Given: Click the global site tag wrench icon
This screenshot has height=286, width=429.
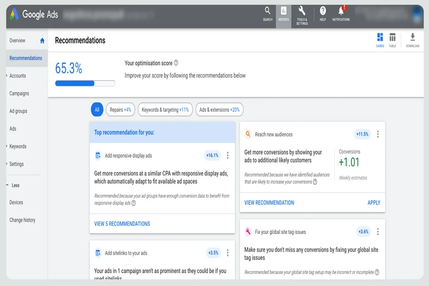Looking at the screenshot, I should (x=248, y=232).
